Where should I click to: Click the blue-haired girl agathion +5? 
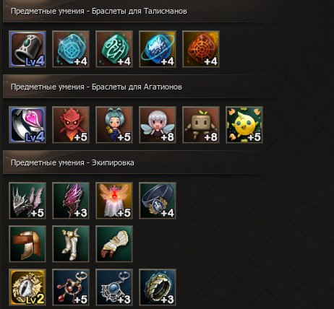point(114,125)
